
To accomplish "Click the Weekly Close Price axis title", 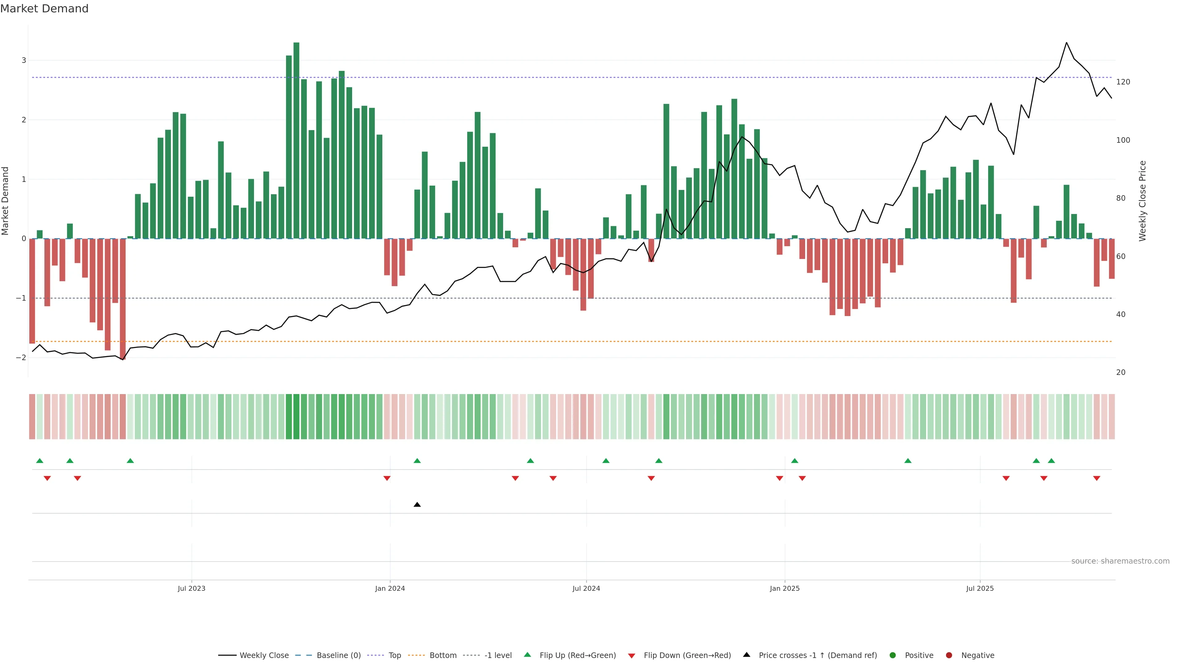I will [1143, 201].
